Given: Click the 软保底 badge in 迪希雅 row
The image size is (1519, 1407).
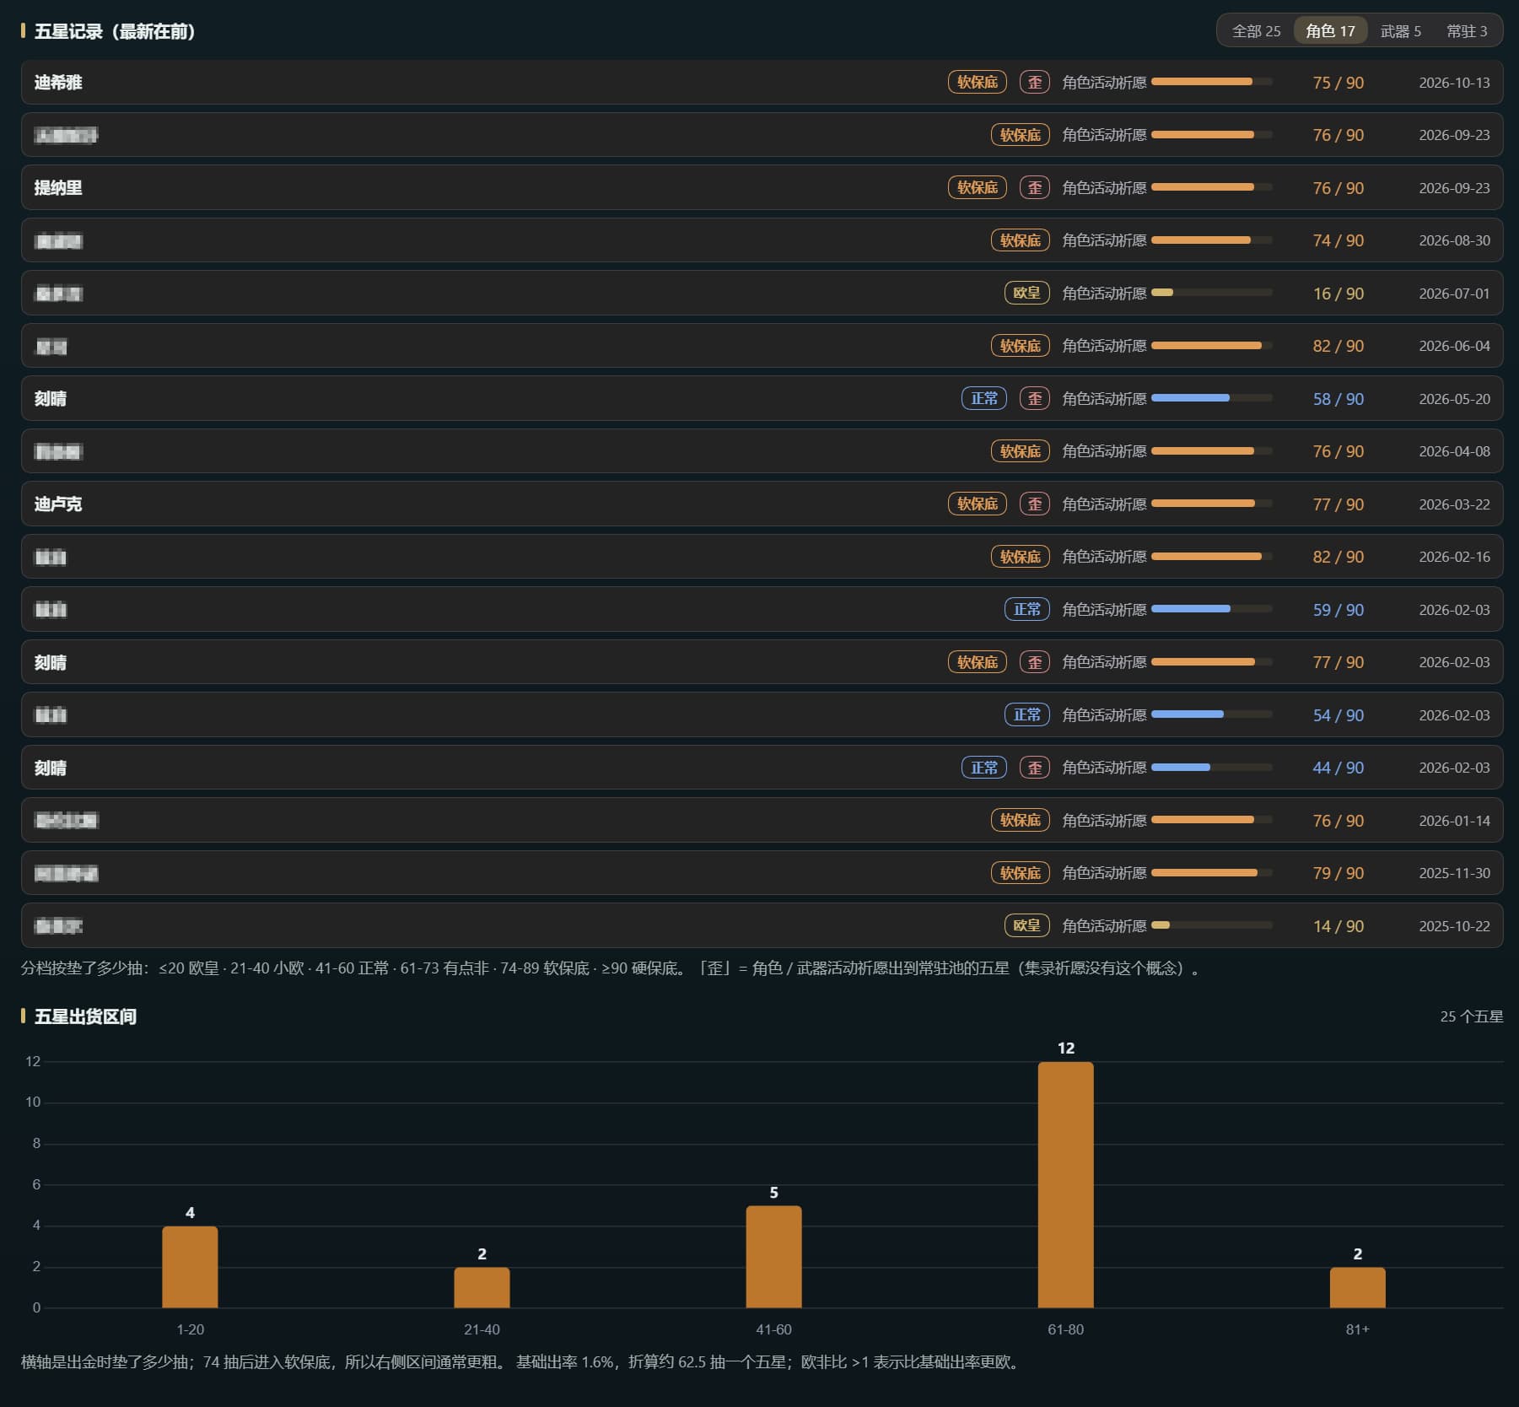Looking at the screenshot, I should [x=977, y=82].
